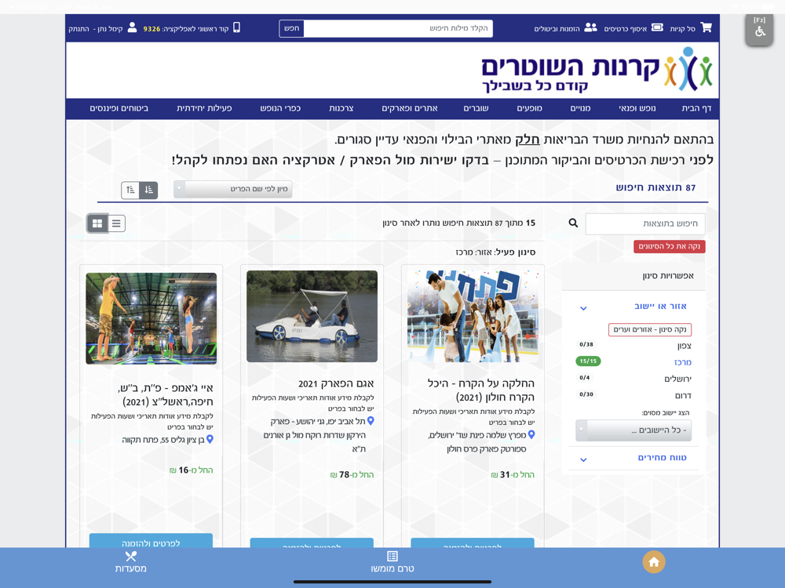The width and height of the screenshot is (785, 588).
Task: Open the restaurants fork-knife icon
Action: (130, 556)
